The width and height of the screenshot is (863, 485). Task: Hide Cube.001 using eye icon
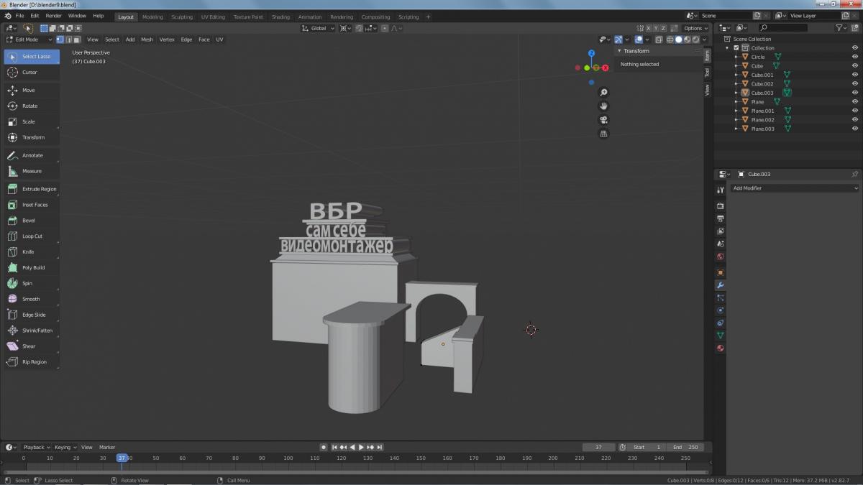click(x=855, y=75)
